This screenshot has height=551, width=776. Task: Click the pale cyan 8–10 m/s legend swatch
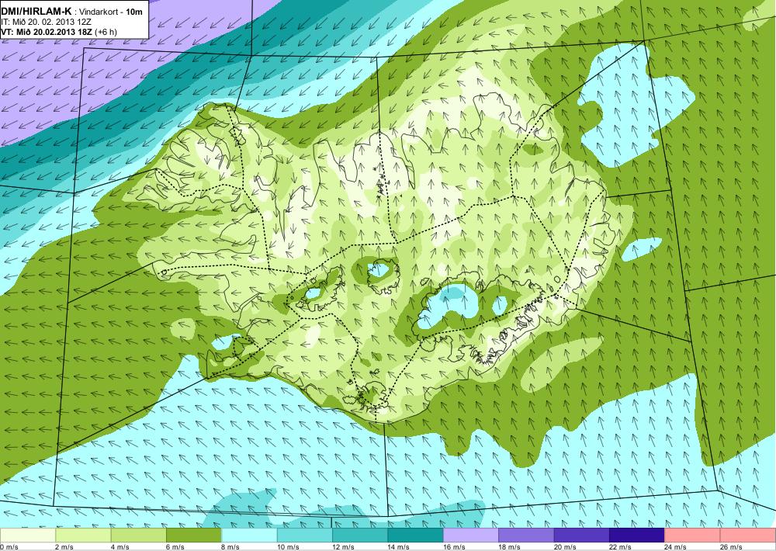(249, 535)
